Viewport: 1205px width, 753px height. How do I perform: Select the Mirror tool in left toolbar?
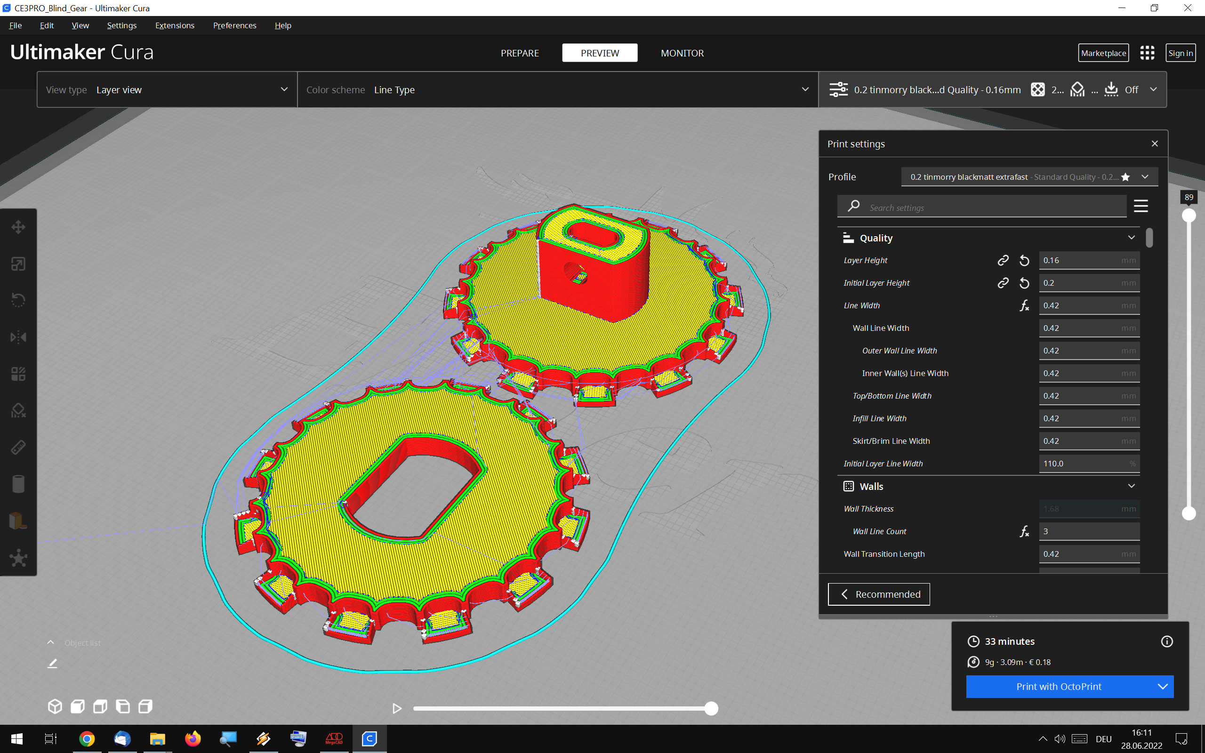(x=18, y=337)
